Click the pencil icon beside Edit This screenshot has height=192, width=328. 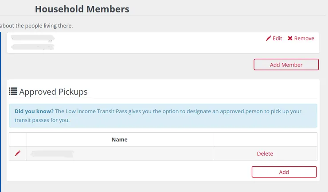[268, 38]
